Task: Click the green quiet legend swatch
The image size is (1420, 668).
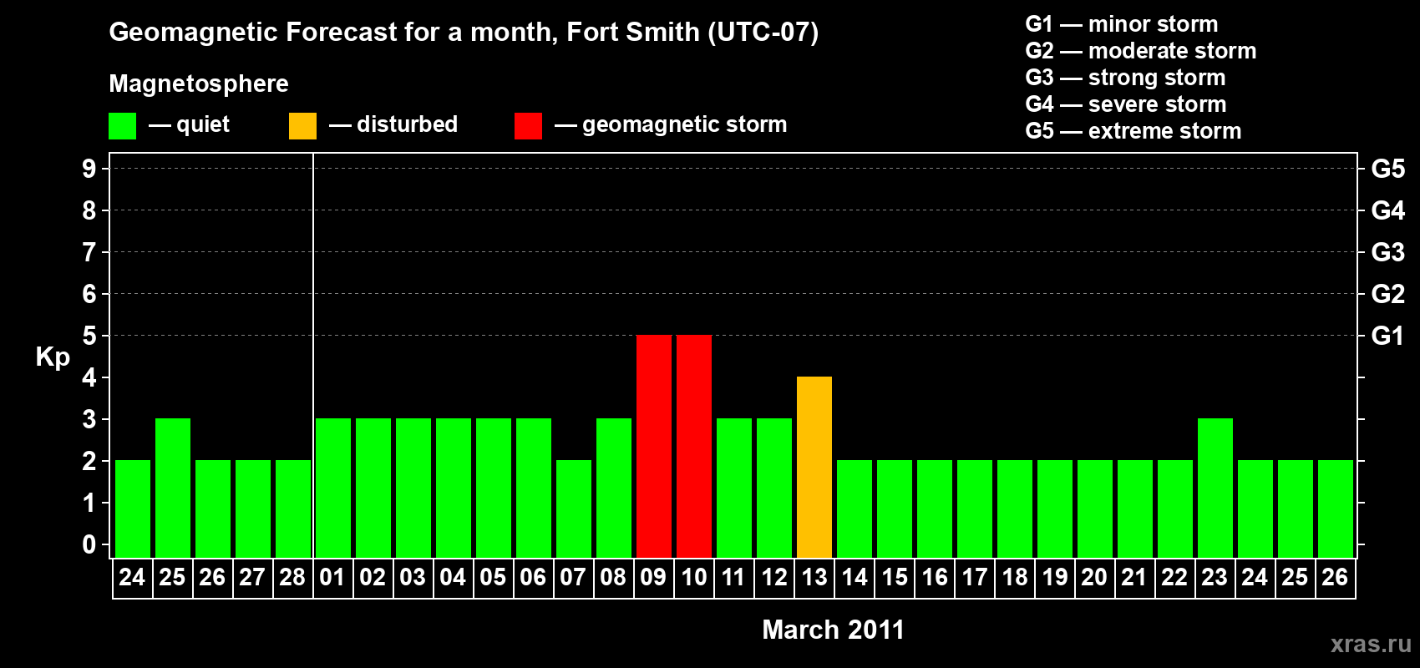Action: click(x=122, y=126)
